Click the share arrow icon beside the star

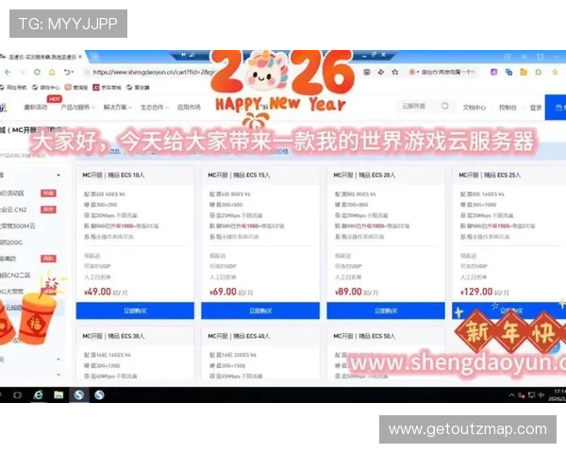pyautogui.click(x=381, y=73)
